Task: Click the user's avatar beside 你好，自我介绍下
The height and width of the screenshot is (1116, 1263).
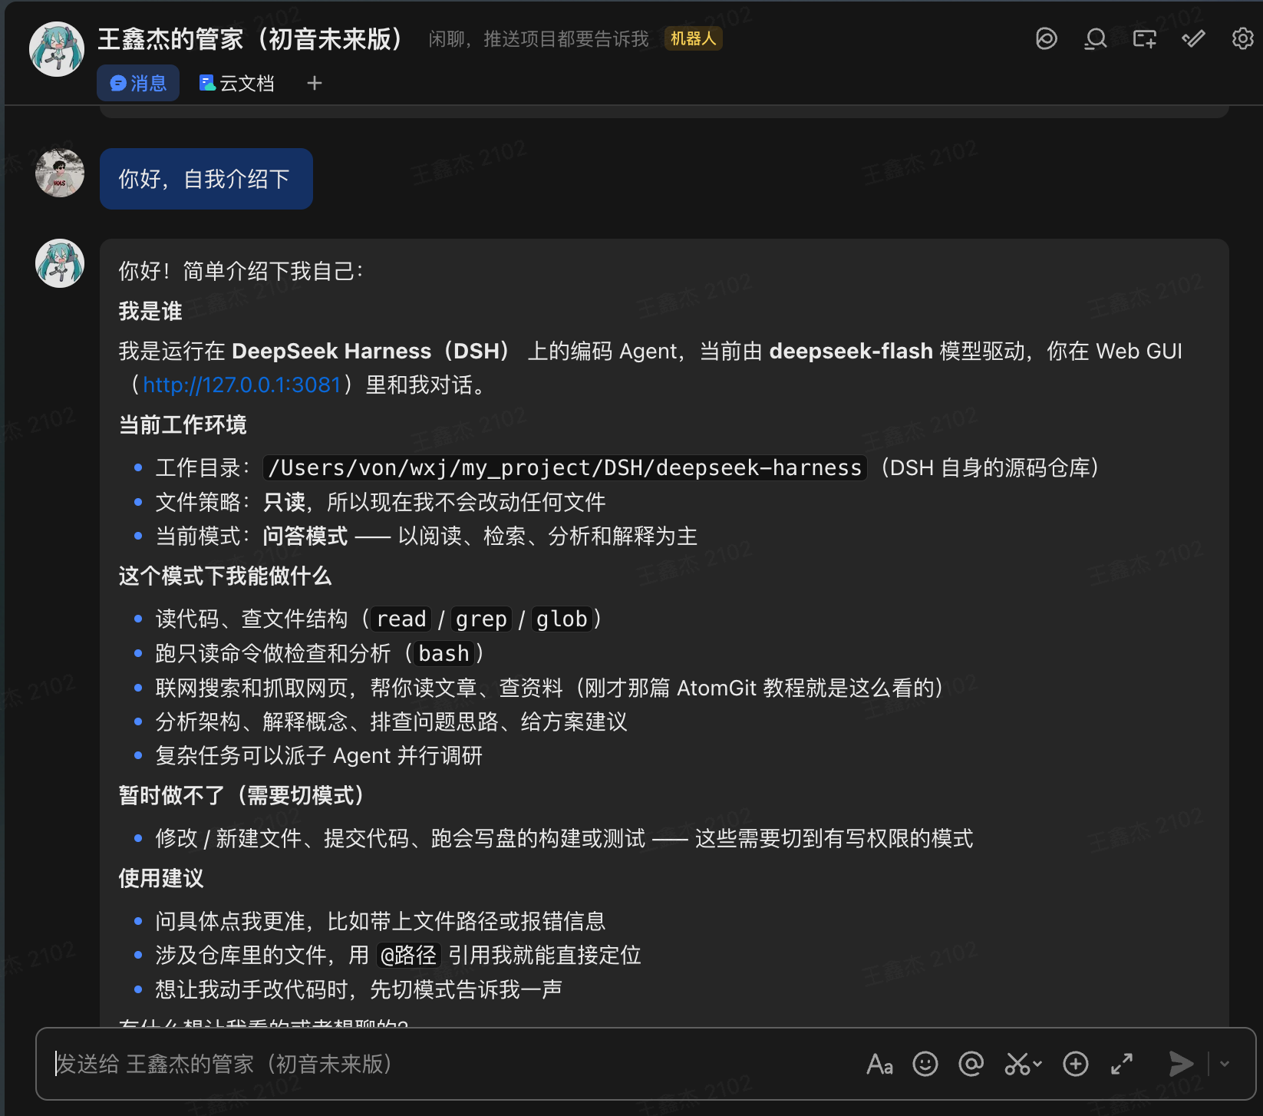Action: coord(60,173)
